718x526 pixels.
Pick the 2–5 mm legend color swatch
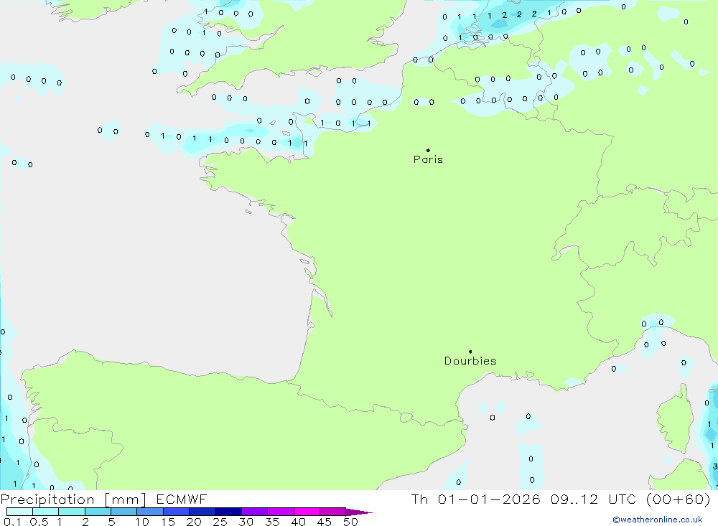click(x=98, y=512)
